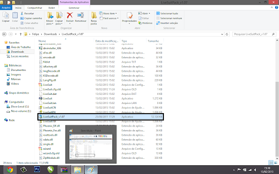The image size is (279, 174).
Task: Click Selecionar tudo
Action: coord(167,13)
